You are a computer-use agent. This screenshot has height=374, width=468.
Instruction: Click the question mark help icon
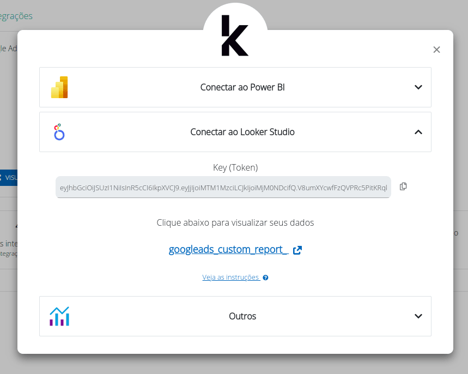point(265,278)
